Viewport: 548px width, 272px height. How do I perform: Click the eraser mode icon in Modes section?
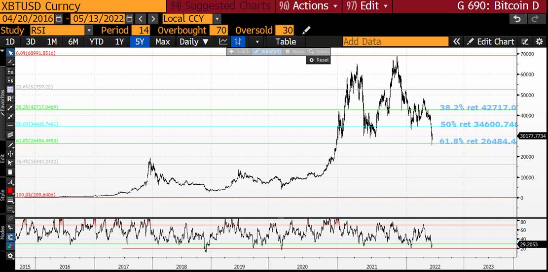10,219
